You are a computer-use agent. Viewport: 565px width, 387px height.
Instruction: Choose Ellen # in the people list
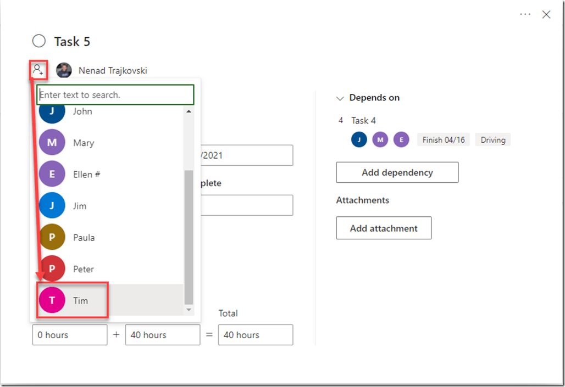pos(86,175)
